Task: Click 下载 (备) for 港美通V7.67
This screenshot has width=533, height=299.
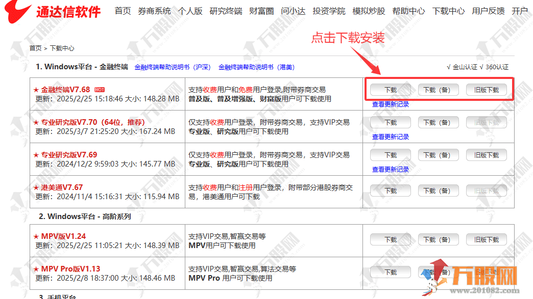Action: click(x=439, y=191)
